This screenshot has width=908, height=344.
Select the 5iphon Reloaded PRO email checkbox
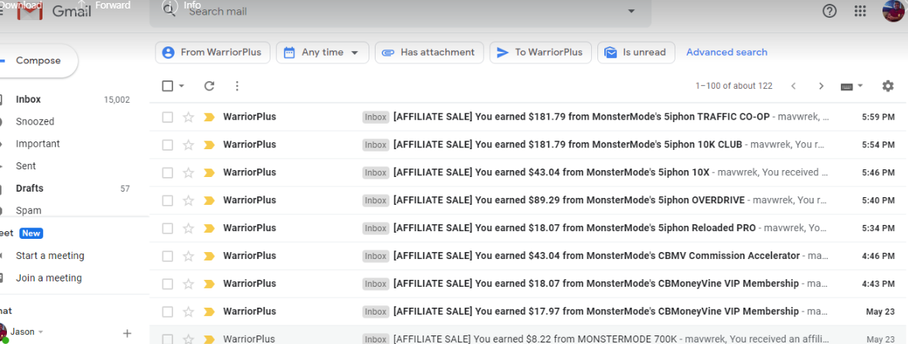click(x=168, y=228)
